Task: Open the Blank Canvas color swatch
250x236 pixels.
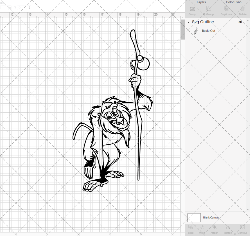Action: [194, 217]
